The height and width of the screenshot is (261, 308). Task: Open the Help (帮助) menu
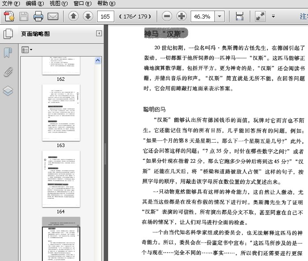(106, 4)
